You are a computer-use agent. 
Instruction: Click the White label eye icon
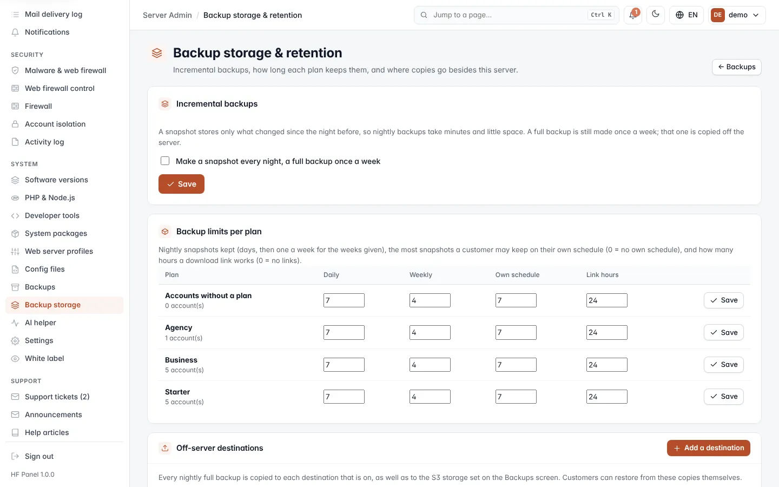(x=15, y=358)
